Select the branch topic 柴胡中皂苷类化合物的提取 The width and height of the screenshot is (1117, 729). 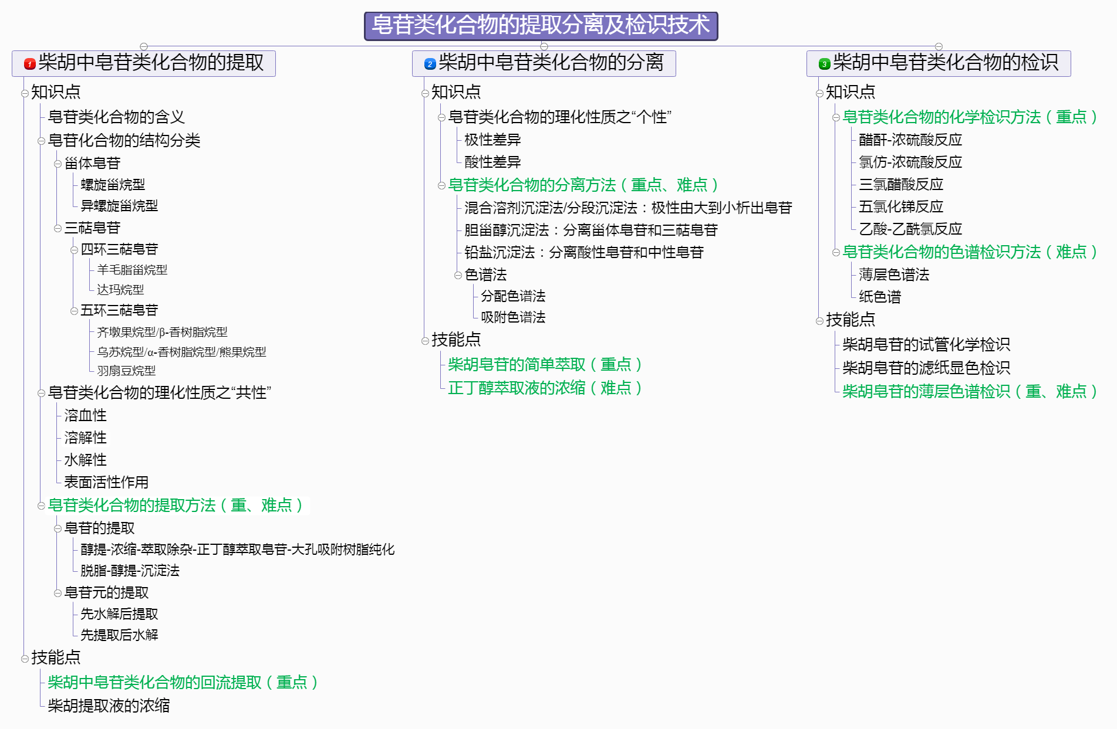(144, 63)
